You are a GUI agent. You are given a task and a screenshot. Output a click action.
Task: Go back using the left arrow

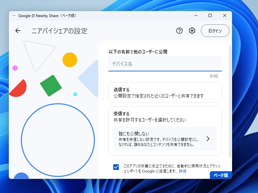tap(18, 31)
